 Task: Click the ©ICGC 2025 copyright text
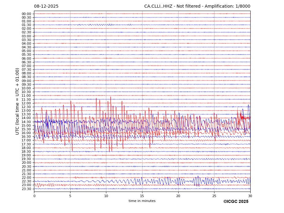(236, 201)
